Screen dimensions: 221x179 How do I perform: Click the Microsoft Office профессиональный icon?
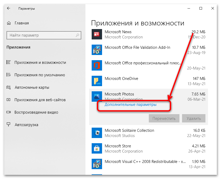pos(97,65)
